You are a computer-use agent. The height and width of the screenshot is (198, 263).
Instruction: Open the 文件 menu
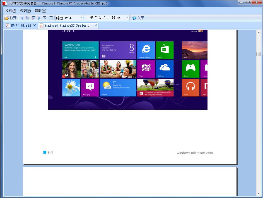click(11, 11)
